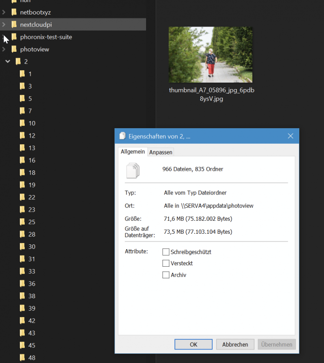Click folder icon of subfolder 19
Image resolution: width=324 pixels, height=363 pixels.
22,185
